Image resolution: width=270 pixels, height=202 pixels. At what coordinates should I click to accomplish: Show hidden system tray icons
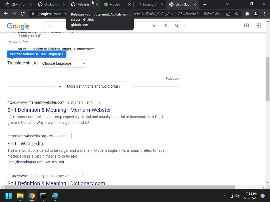pos(224,196)
